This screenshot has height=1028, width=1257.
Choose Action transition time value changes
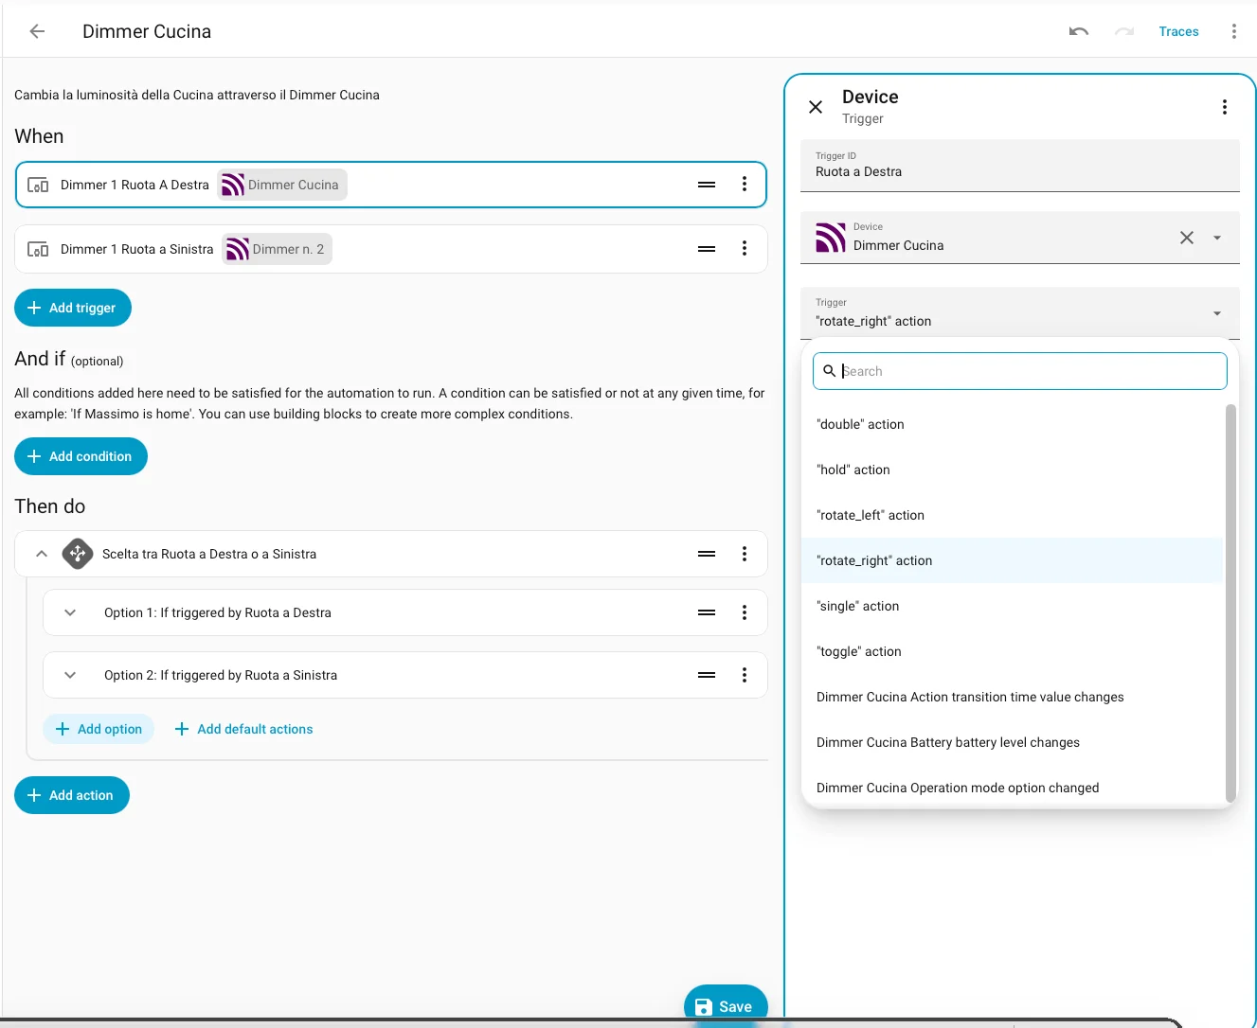point(1013,697)
